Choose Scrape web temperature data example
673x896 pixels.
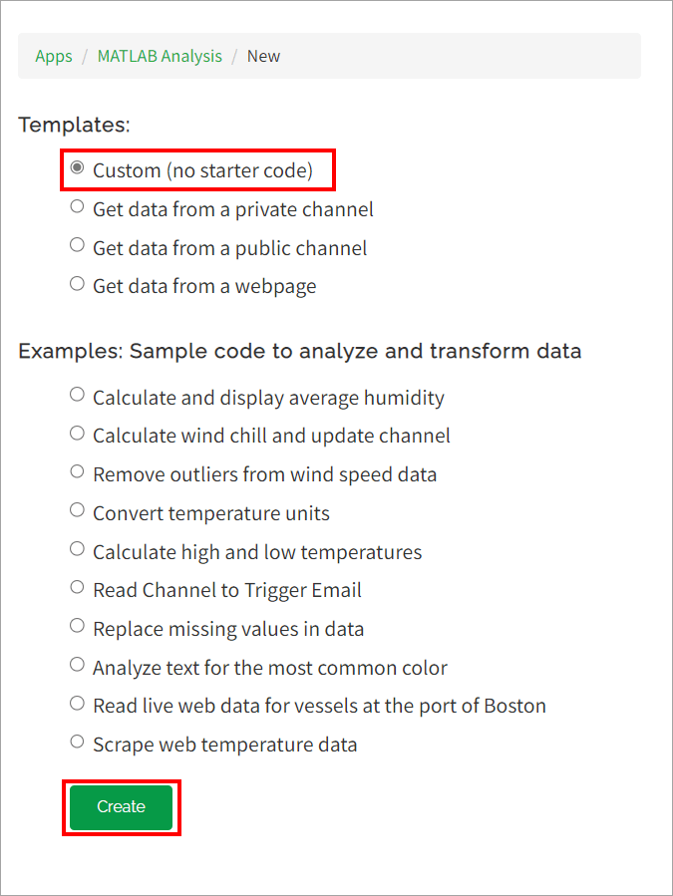78,743
